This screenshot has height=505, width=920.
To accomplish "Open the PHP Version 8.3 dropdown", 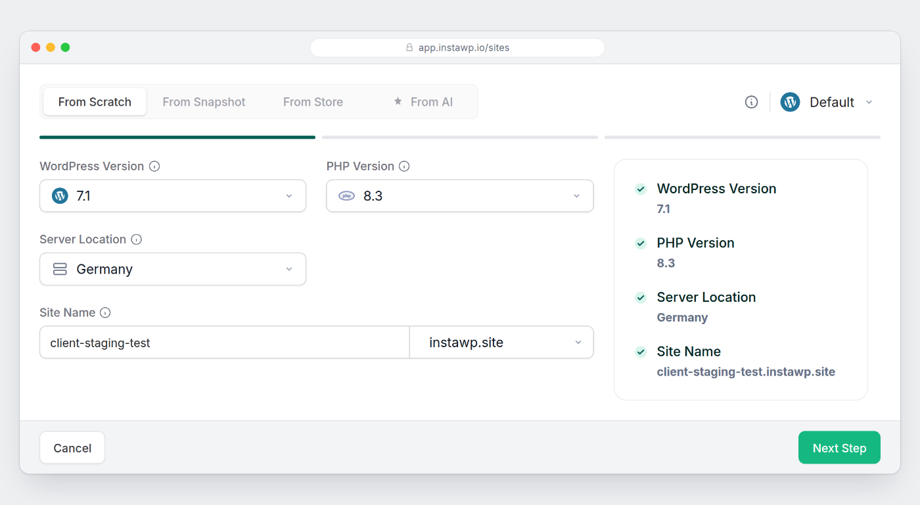I will (460, 196).
